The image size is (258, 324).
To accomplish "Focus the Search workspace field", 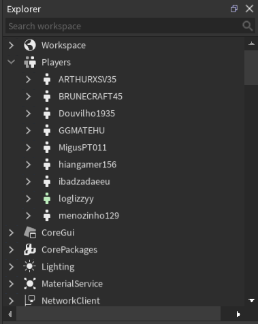I will [x=130, y=26].
